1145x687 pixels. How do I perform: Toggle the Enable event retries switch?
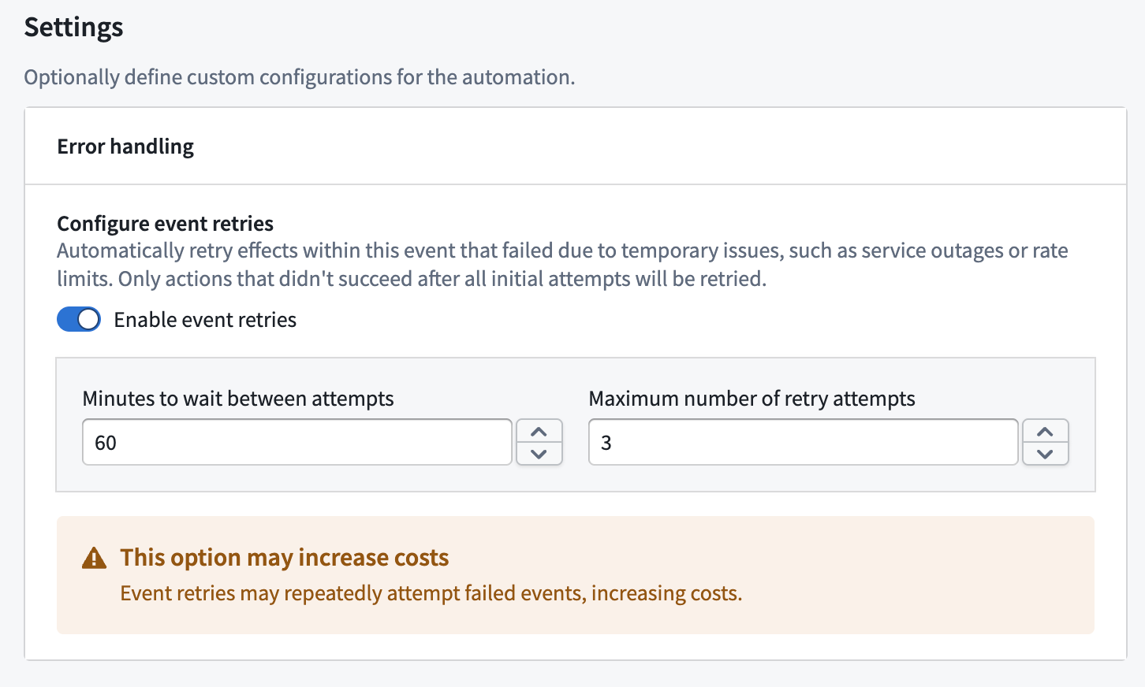point(79,319)
